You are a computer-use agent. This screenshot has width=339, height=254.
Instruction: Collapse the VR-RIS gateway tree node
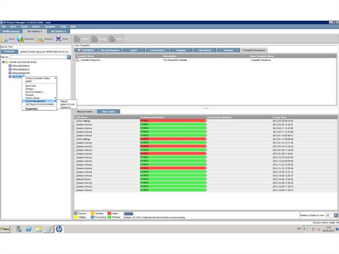tap(3, 62)
